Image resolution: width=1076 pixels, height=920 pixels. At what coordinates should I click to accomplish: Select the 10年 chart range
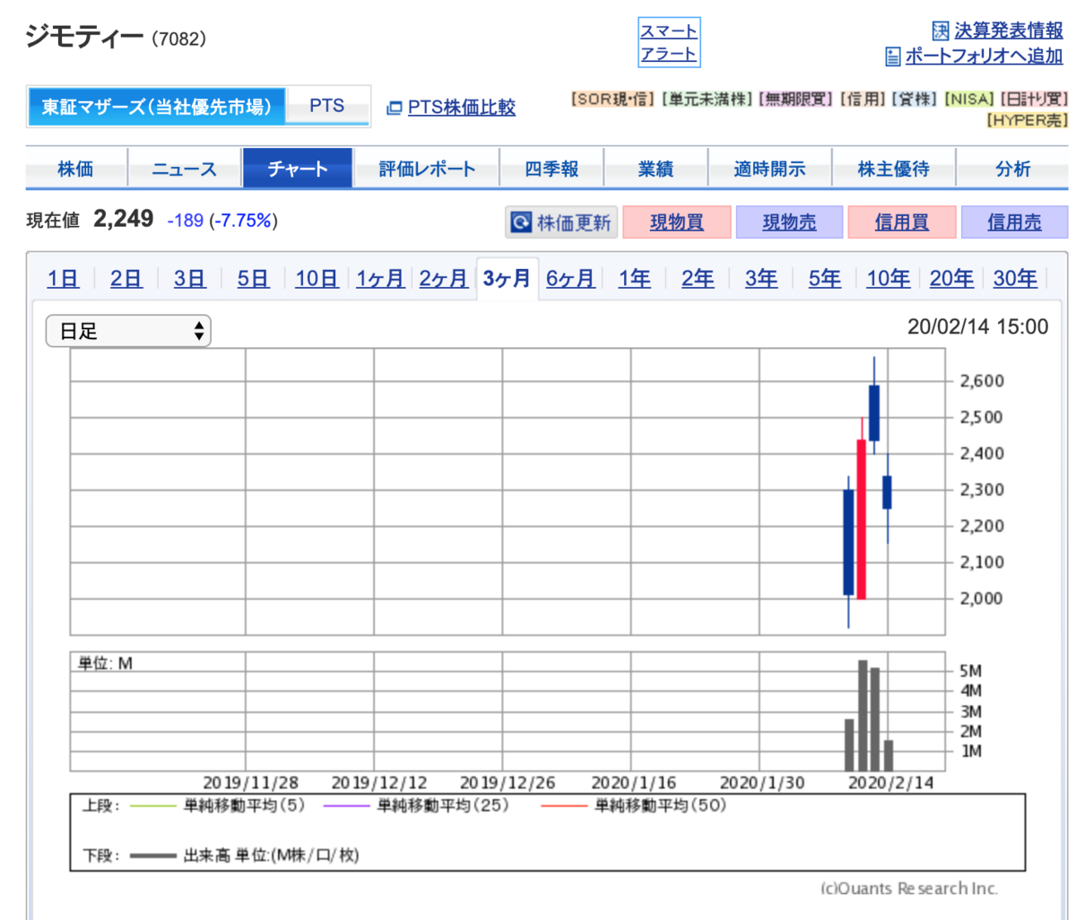point(889,279)
